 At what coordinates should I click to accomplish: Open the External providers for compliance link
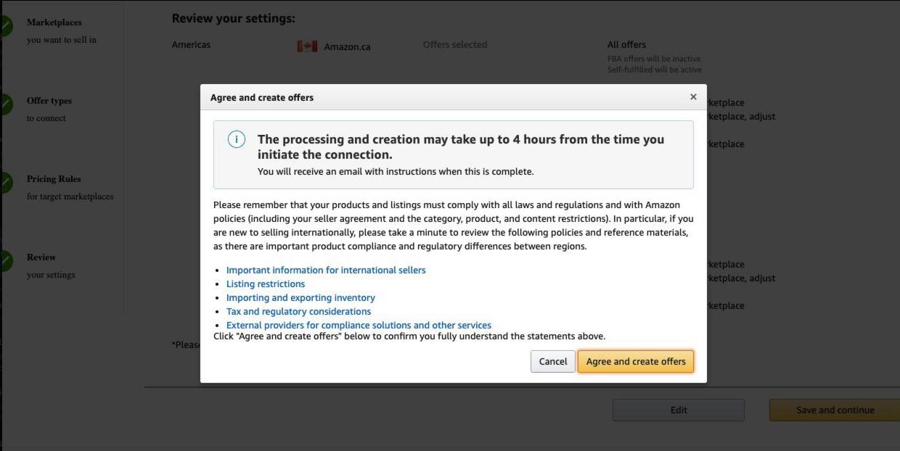(359, 325)
